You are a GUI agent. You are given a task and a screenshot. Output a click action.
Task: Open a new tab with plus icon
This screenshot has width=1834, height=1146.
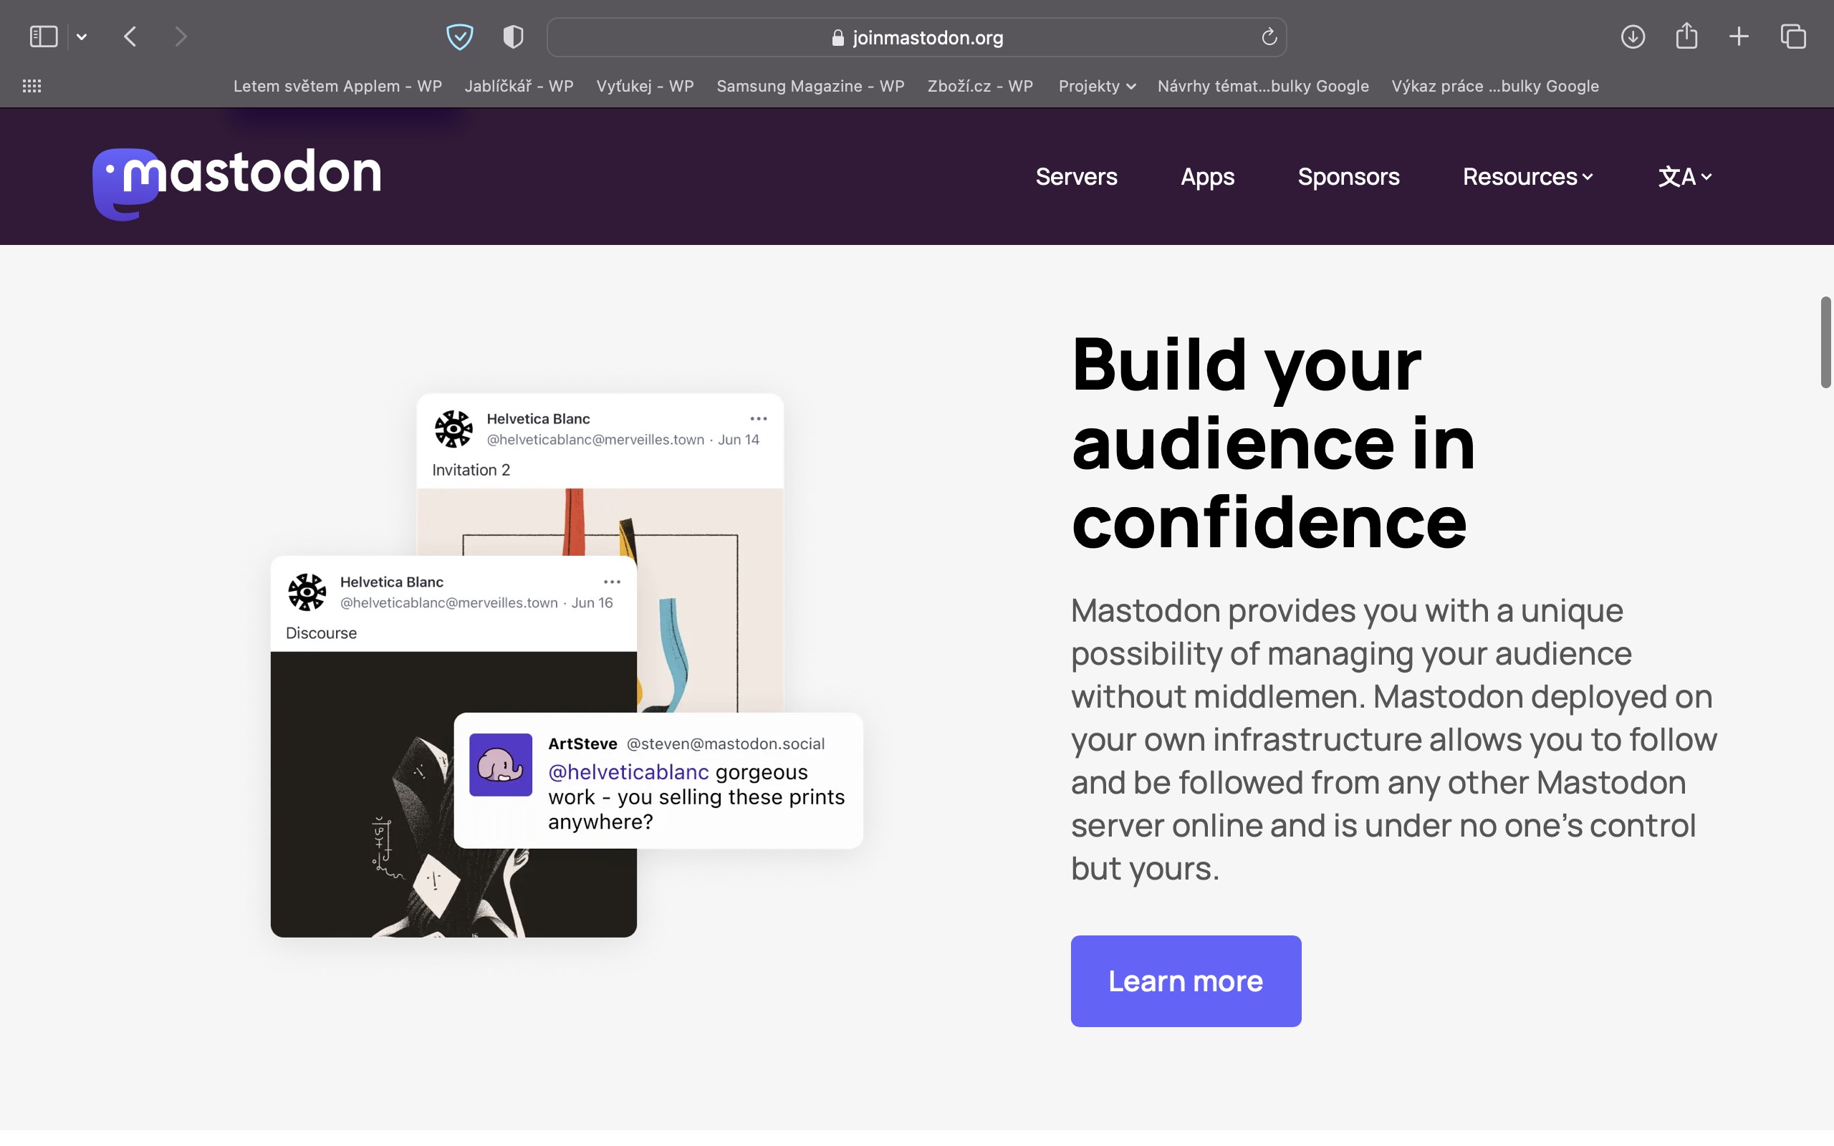[1739, 37]
